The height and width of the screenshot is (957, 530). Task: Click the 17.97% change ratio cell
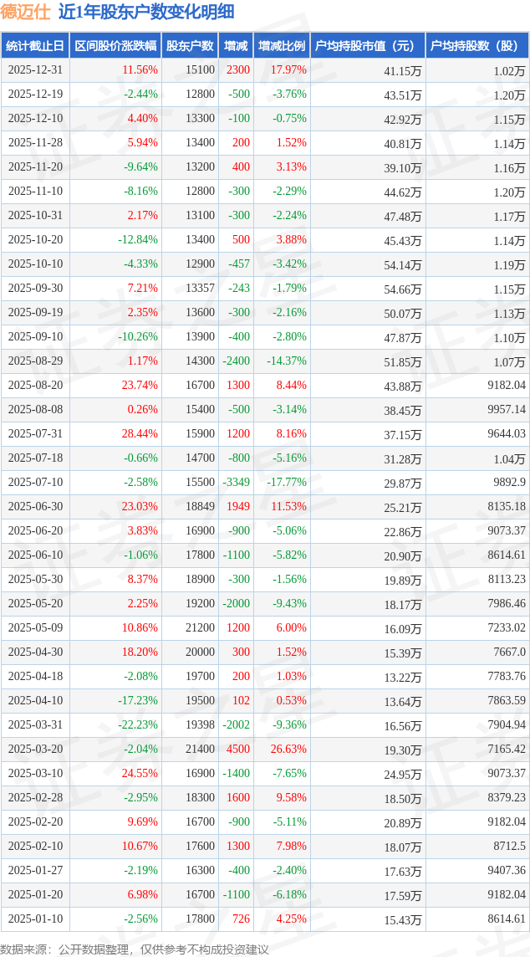(288, 70)
